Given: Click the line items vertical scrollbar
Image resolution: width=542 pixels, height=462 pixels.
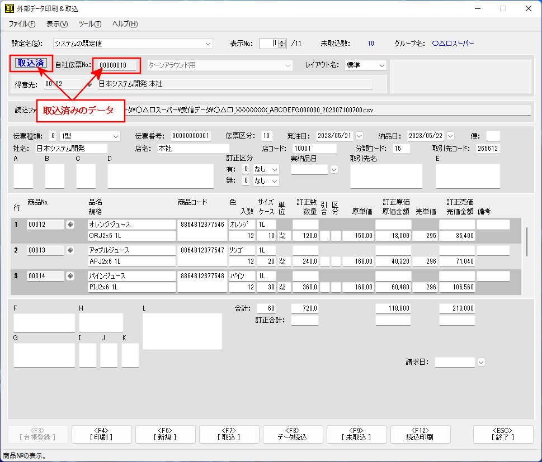Looking at the screenshot, I should coord(527,241).
